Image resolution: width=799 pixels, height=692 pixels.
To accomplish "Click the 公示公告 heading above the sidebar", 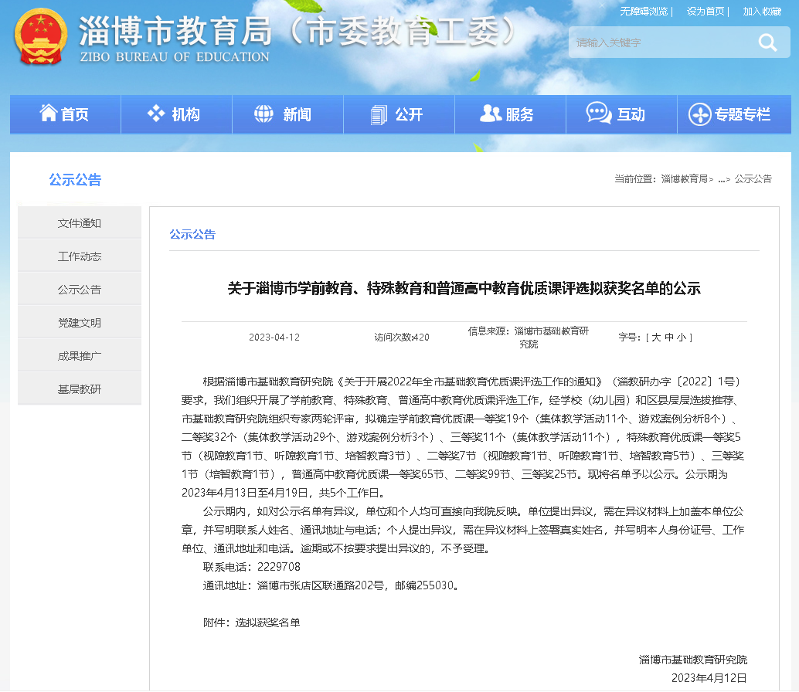I will [76, 179].
